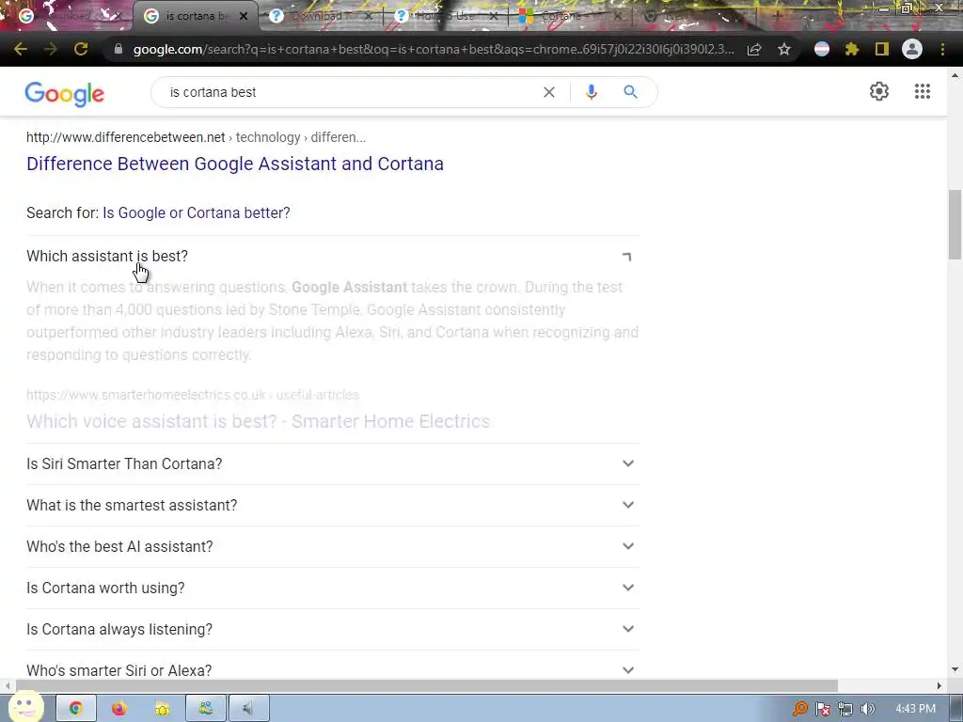Open Chrome three-dot menu

[942, 49]
